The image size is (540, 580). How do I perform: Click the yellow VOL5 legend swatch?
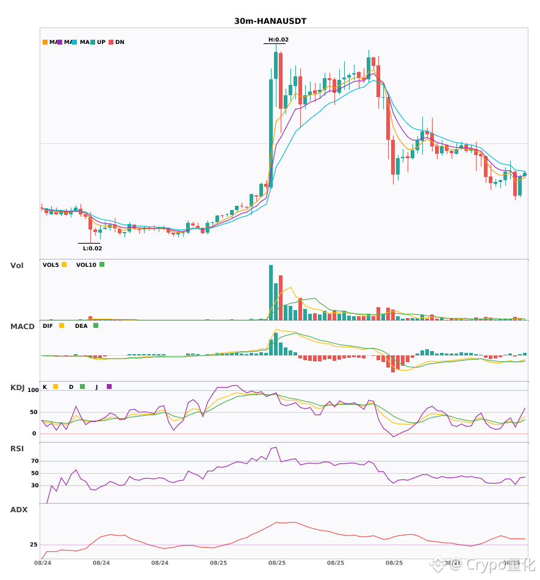(64, 264)
